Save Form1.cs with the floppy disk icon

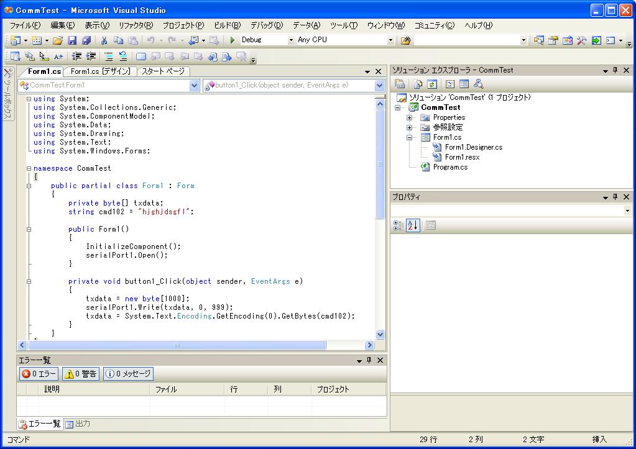[x=72, y=40]
